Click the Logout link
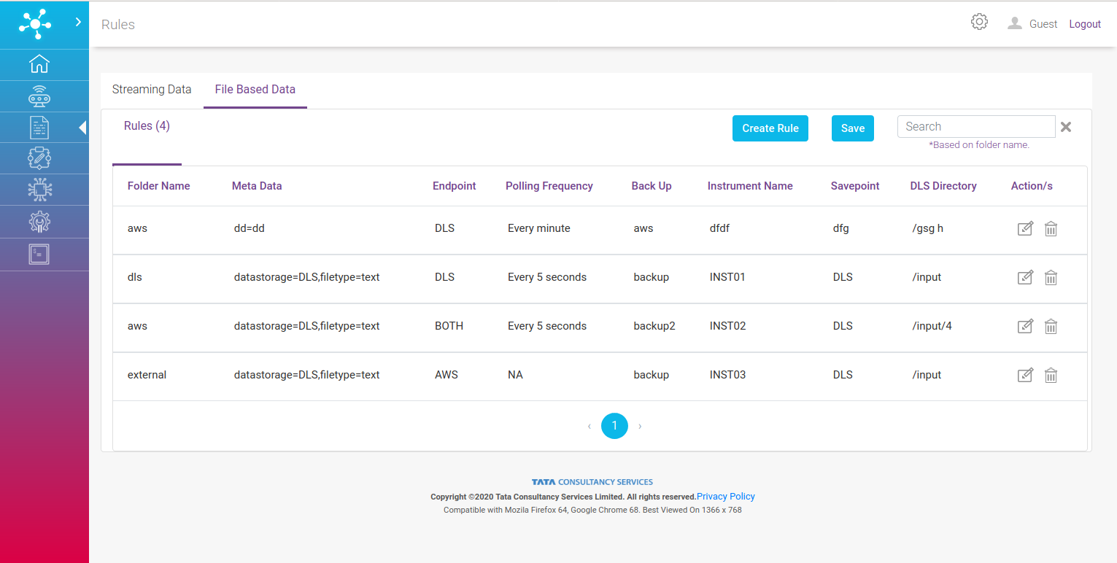Image resolution: width=1117 pixels, height=563 pixels. 1085,24
